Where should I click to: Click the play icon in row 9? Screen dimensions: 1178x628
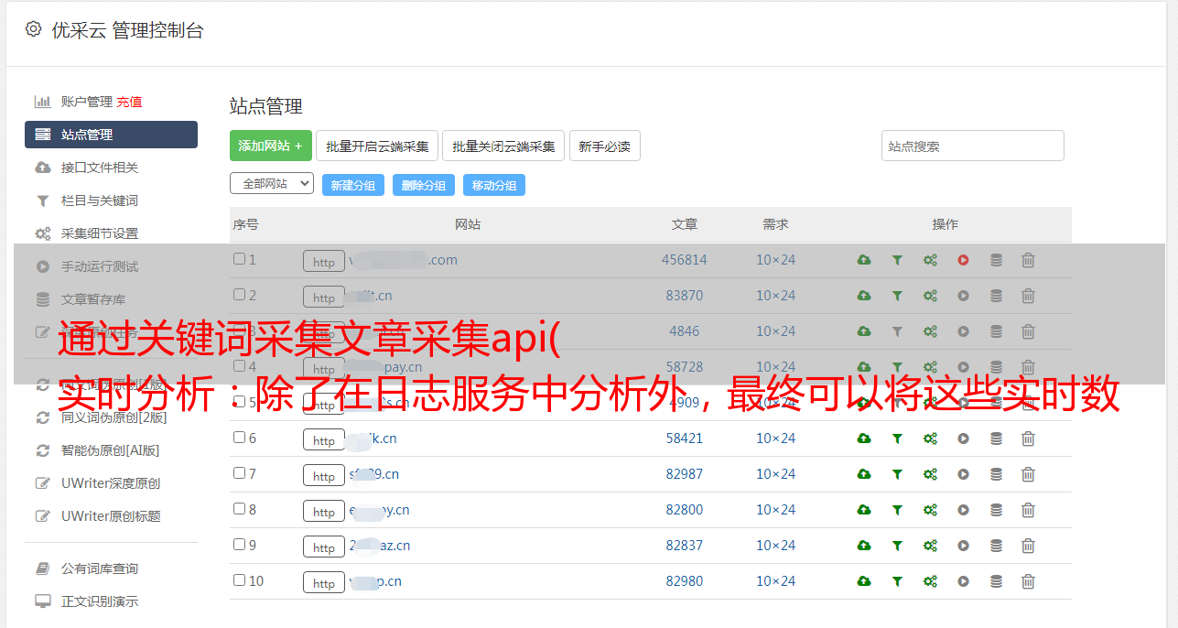point(963,546)
